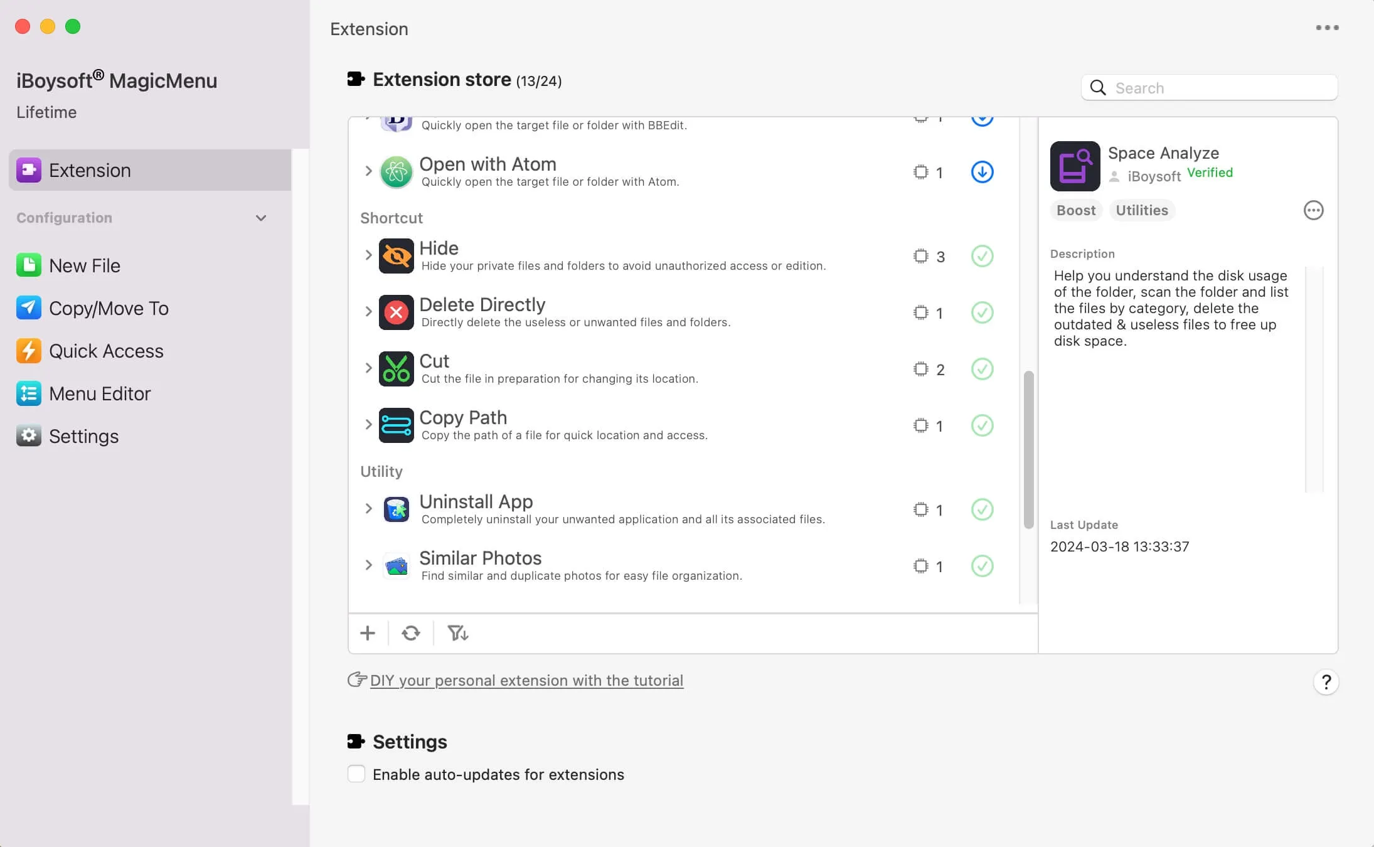Image resolution: width=1374 pixels, height=847 pixels.
Task: Enable auto-updates for extensions checkbox
Action: (356, 774)
